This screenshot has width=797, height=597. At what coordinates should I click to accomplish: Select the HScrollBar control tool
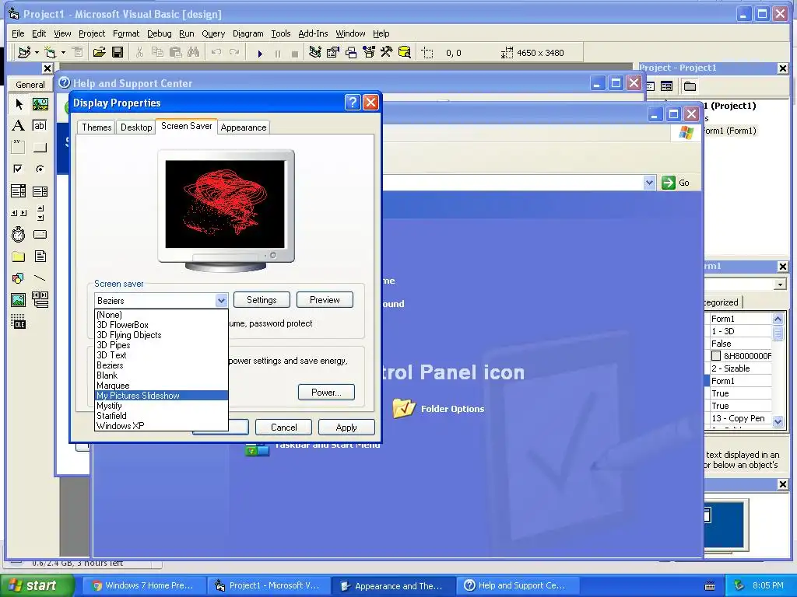tap(19, 213)
